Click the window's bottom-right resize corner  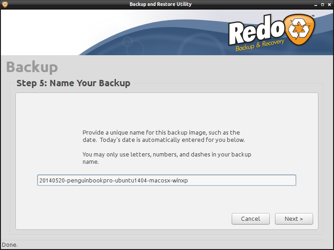[x=331, y=247]
